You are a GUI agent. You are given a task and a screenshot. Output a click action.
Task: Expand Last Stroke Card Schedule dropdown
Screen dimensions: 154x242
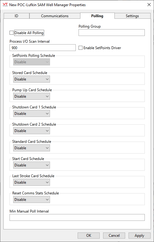click(32, 182)
